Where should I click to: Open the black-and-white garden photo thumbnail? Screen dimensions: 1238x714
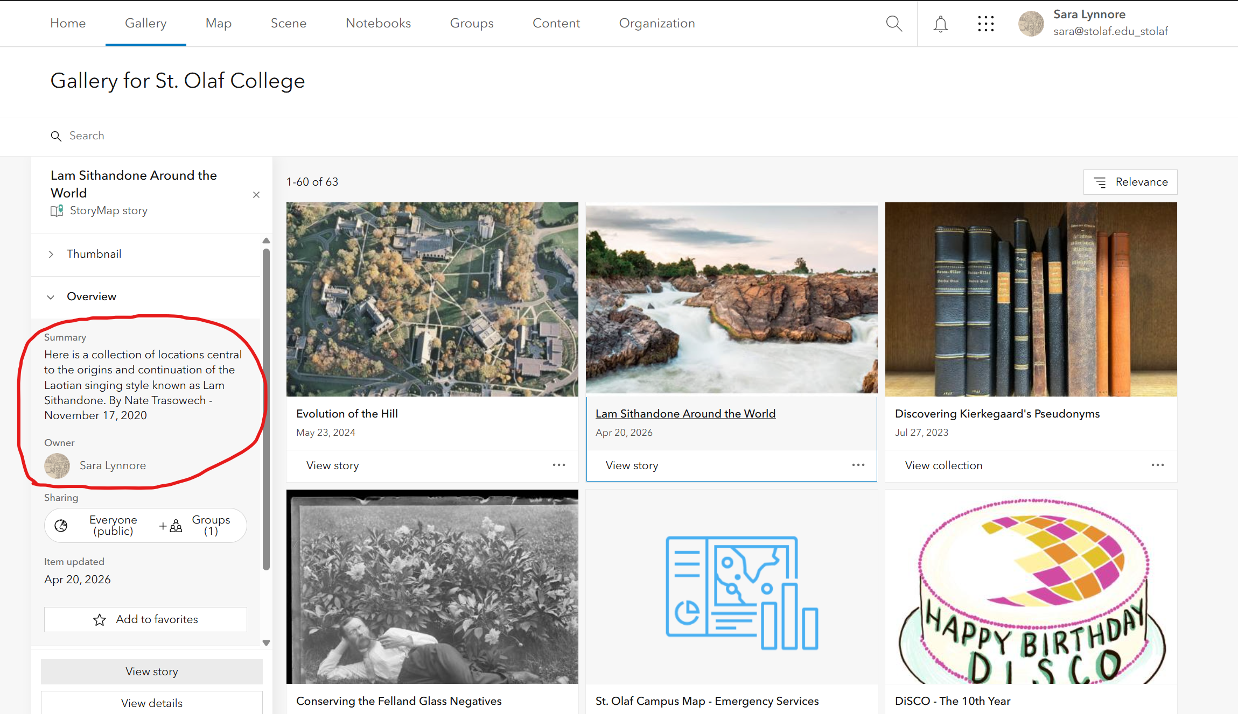(432, 586)
